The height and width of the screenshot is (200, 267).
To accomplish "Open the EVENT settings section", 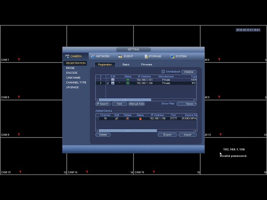I will coord(126,56).
